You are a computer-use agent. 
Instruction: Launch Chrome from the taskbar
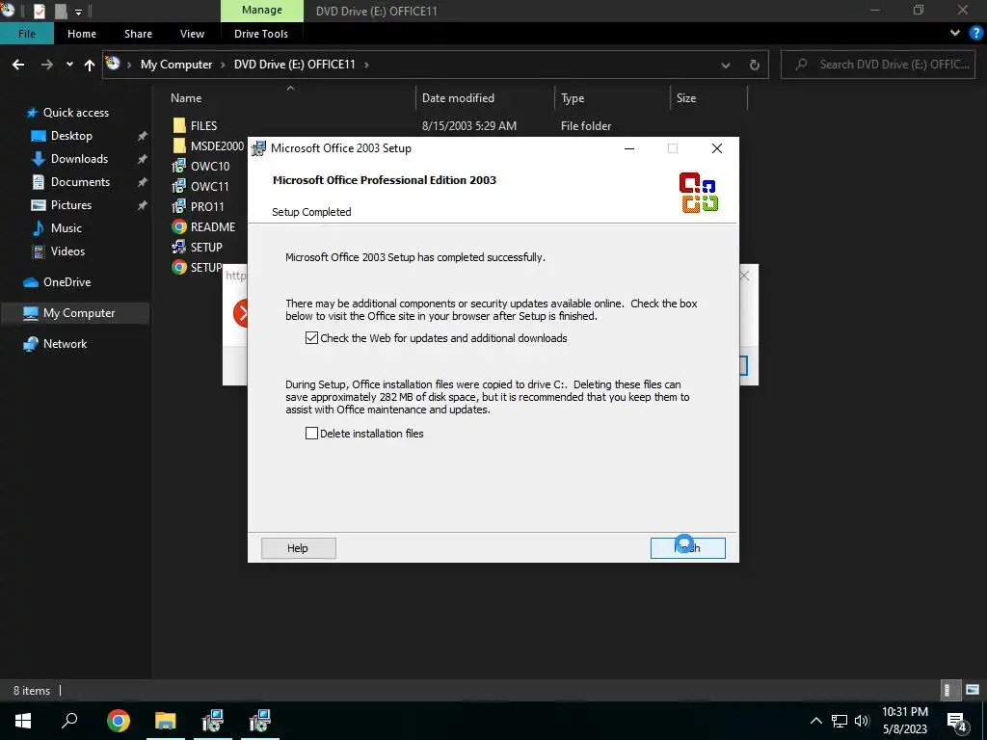(119, 721)
